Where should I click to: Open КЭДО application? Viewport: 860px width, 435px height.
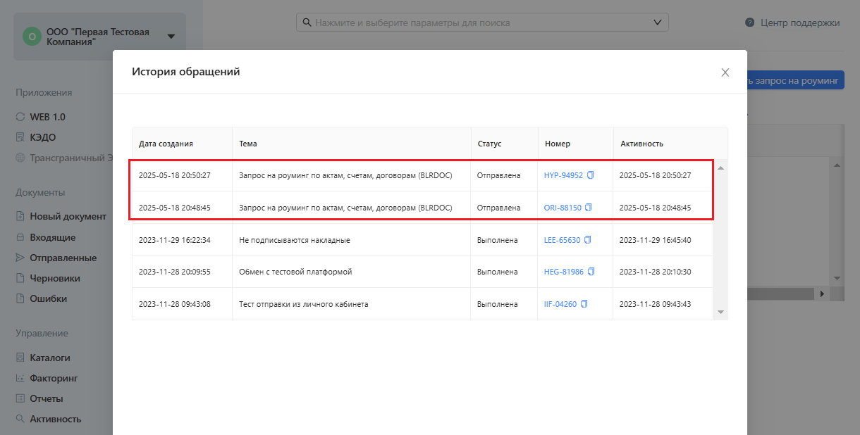point(42,137)
